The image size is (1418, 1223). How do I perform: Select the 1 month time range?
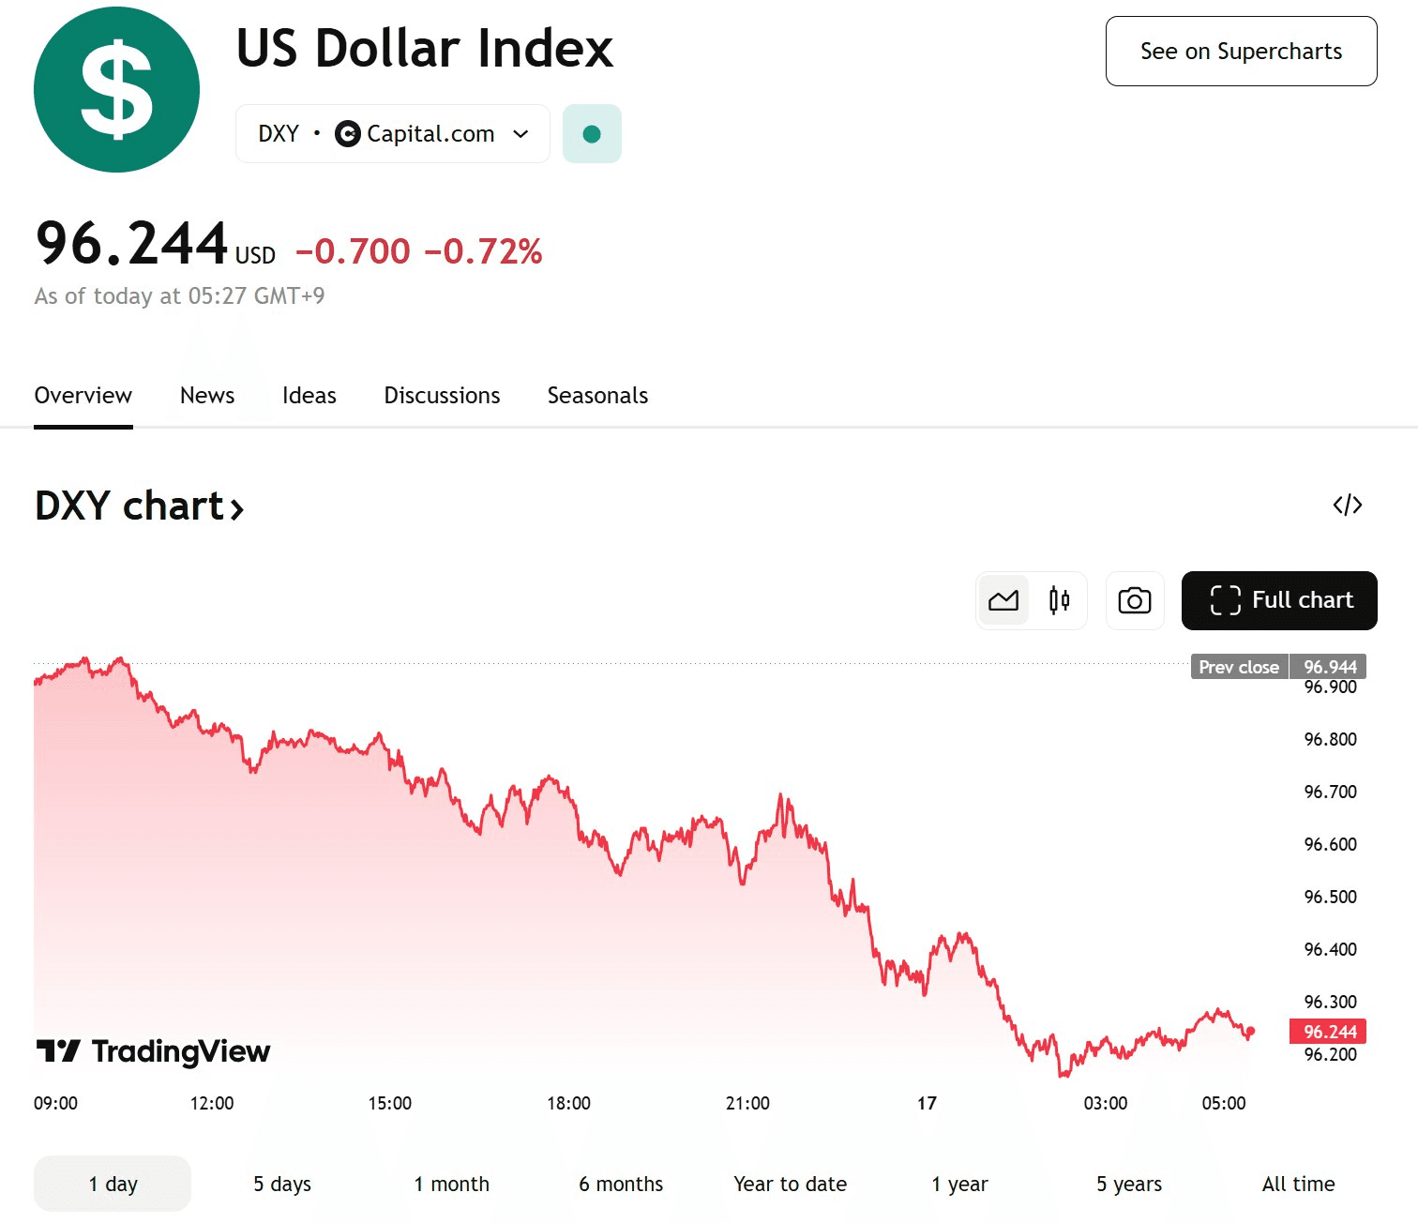[x=452, y=1184]
